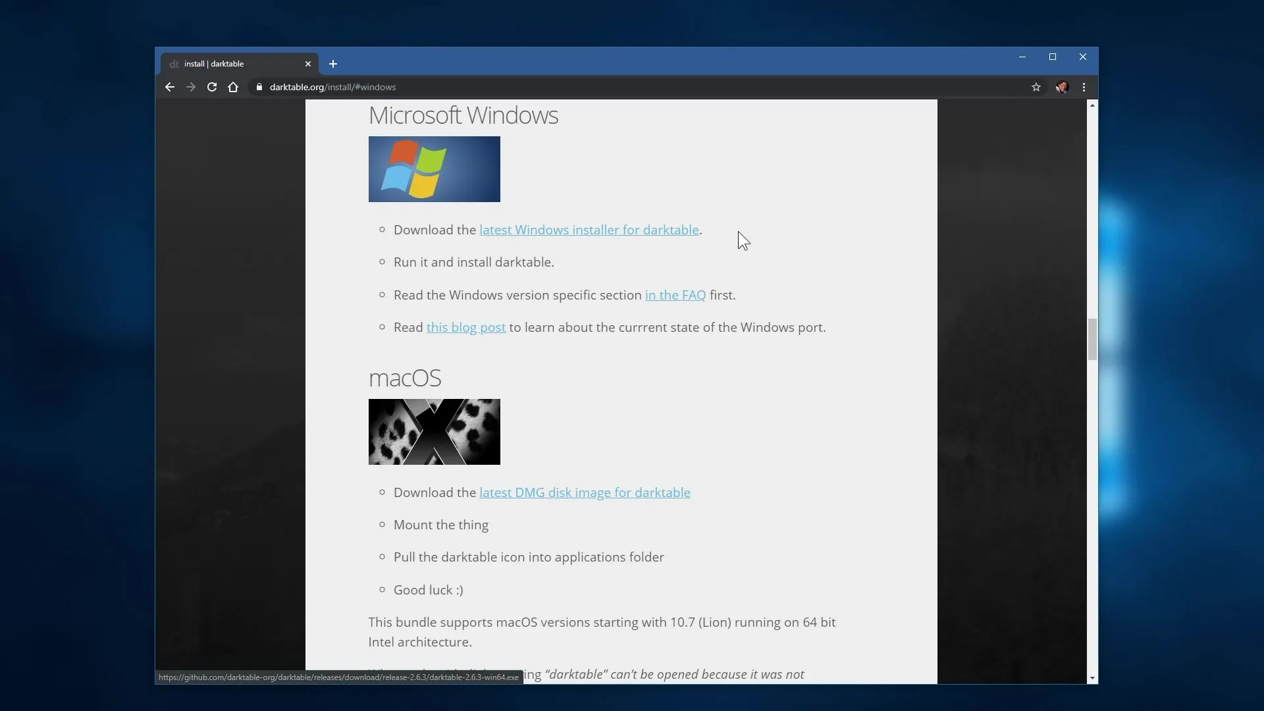
Task: Close the install | darktable tab
Action: pos(308,64)
